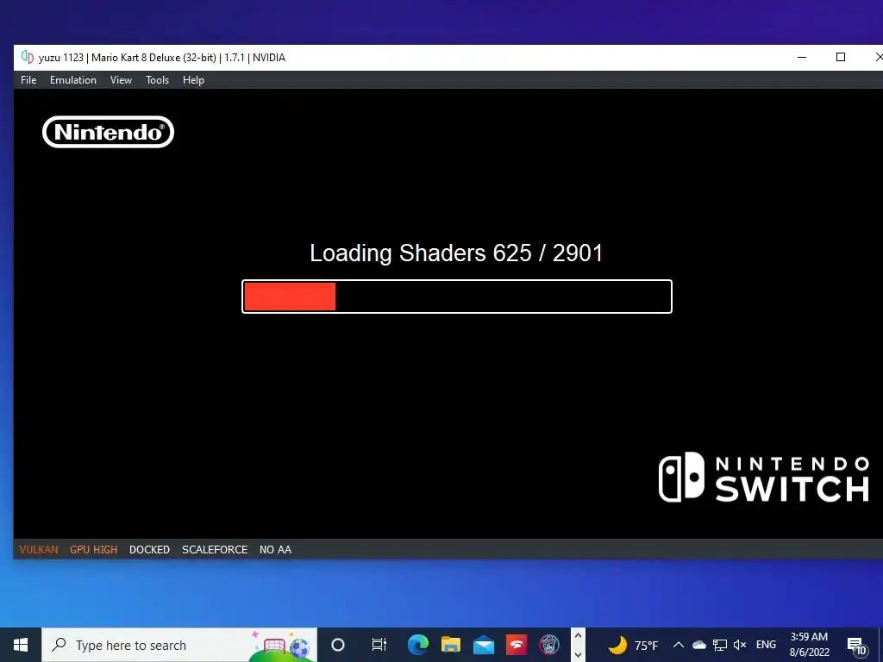Show hidden system tray icons
The height and width of the screenshot is (662, 883).
tap(679, 645)
